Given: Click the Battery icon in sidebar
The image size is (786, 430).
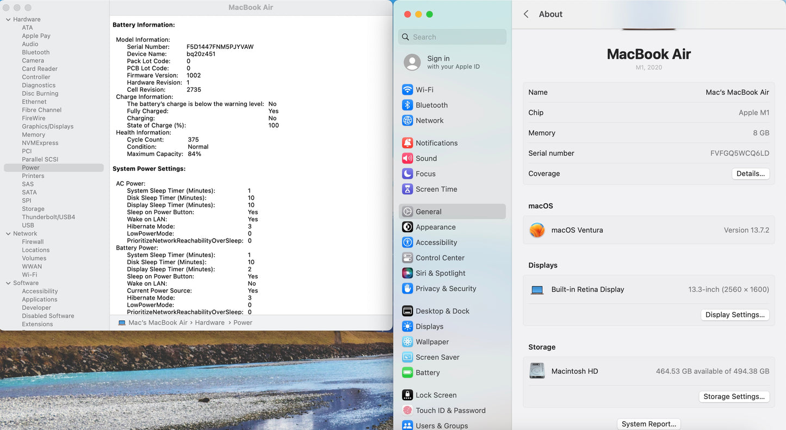Looking at the screenshot, I should 407,373.
